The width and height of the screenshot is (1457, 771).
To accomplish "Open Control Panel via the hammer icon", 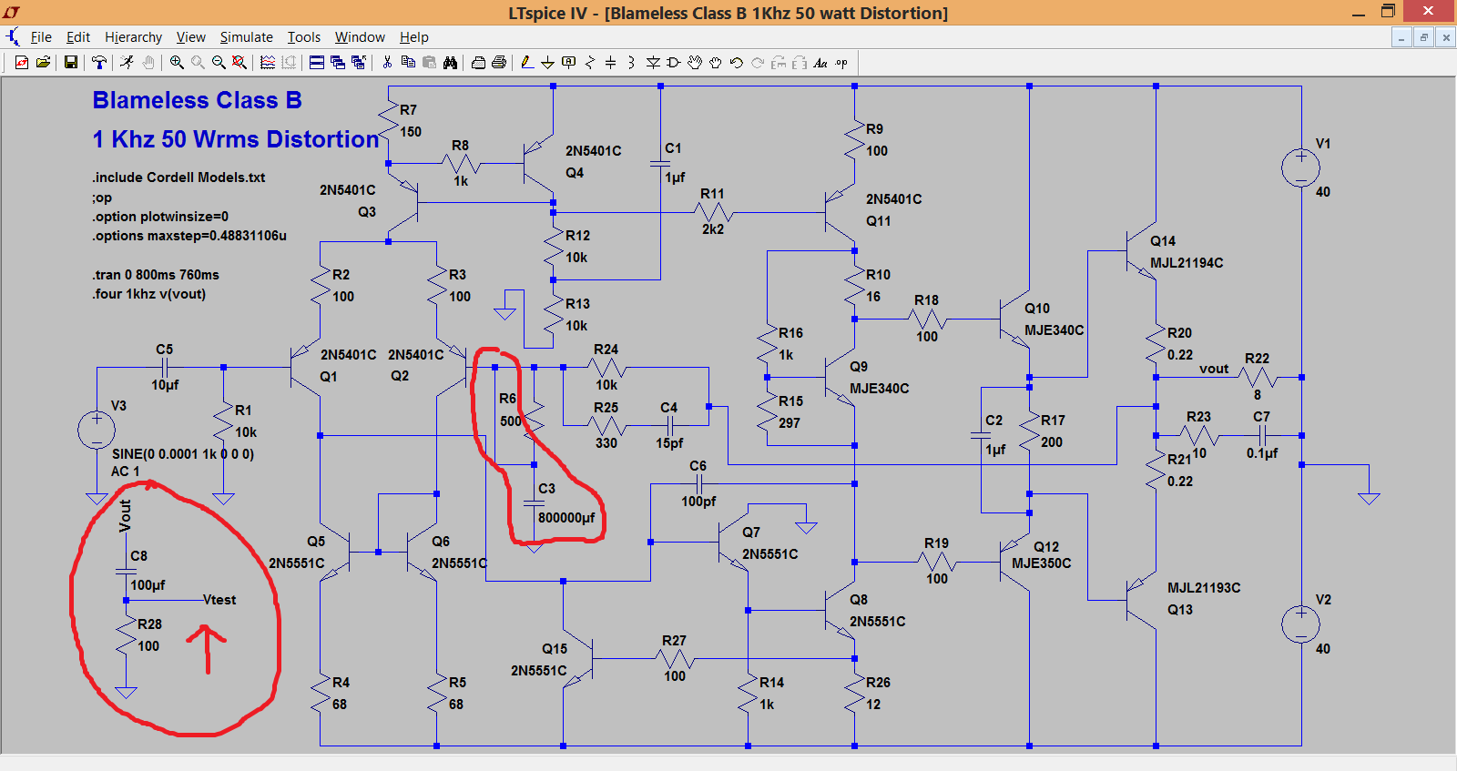I will click(98, 63).
